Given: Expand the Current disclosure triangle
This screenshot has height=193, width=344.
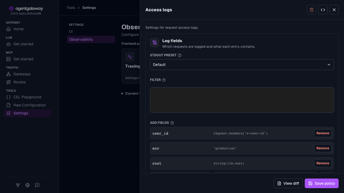Looking at the screenshot, I should (123, 94).
